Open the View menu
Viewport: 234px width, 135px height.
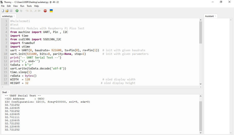click(x=15, y=6)
